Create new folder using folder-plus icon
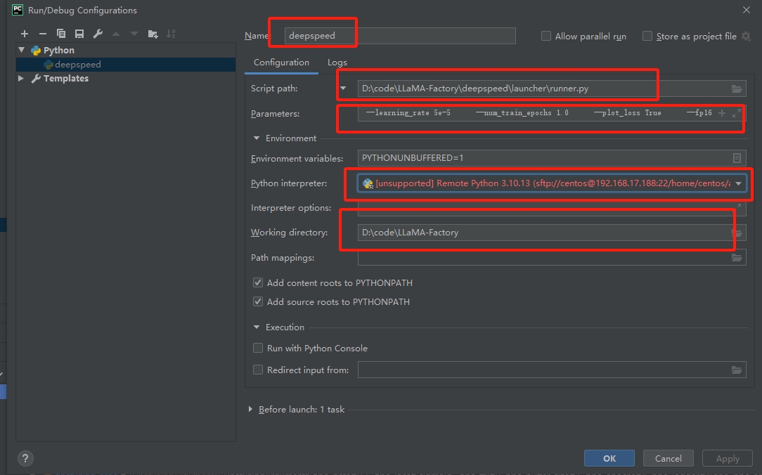 tap(153, 34)
